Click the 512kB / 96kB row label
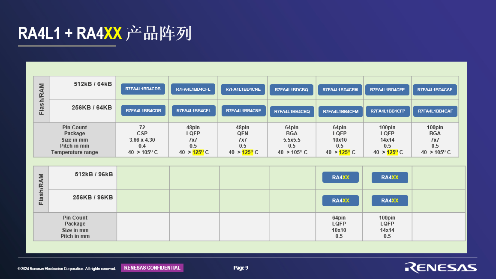The width and height of the screenshot is (496, 279). point(93,174)
